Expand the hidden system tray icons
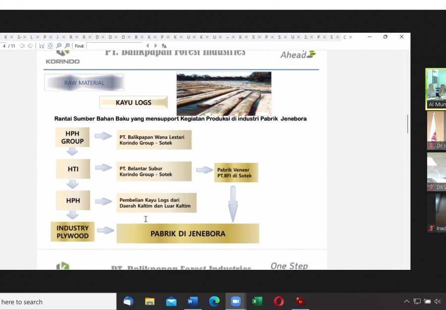 coord(407,301)
